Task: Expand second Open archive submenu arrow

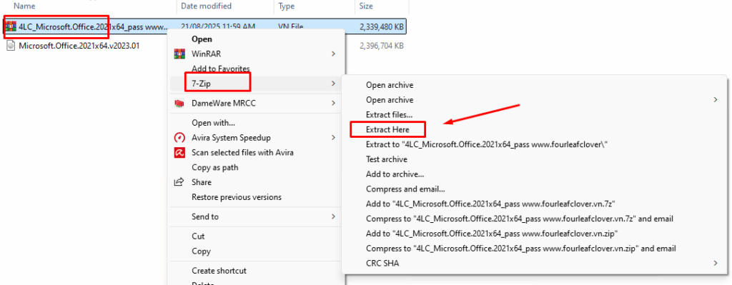Action: pyautogui.click(x=716, y=99)
